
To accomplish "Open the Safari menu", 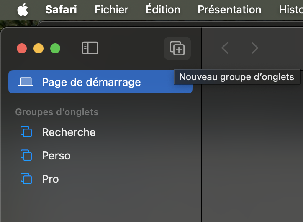I will click(x=61, y=10).
